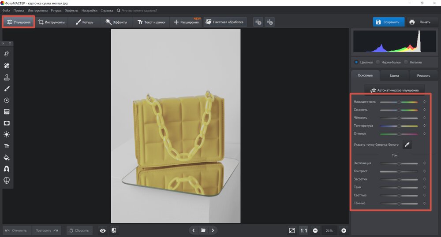Screen dimensions: 441x237
Task: Go to next photo with right arrow
Action: [213, 230]
